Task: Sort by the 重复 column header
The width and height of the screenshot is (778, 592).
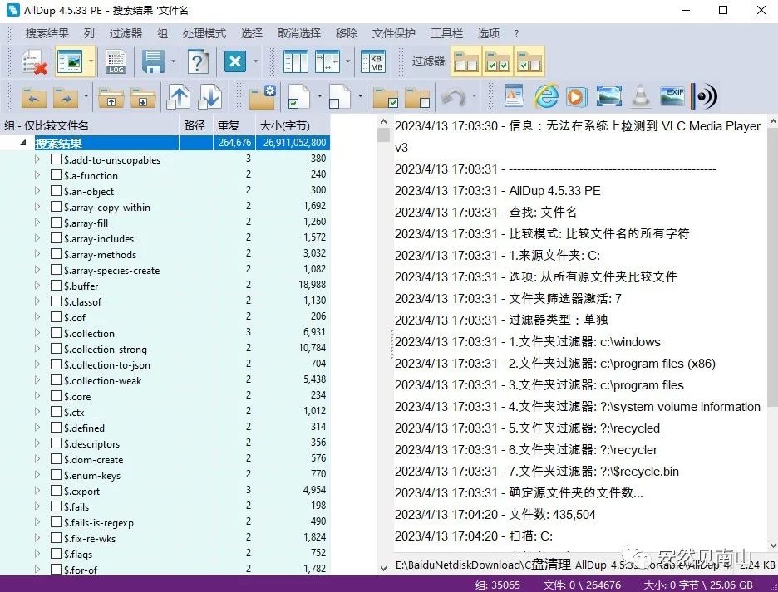Action: tap(234, 125)
